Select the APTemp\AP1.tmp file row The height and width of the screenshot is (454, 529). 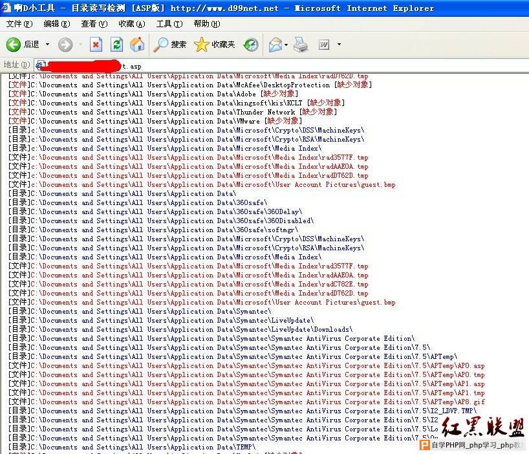[x=246, y=393]
